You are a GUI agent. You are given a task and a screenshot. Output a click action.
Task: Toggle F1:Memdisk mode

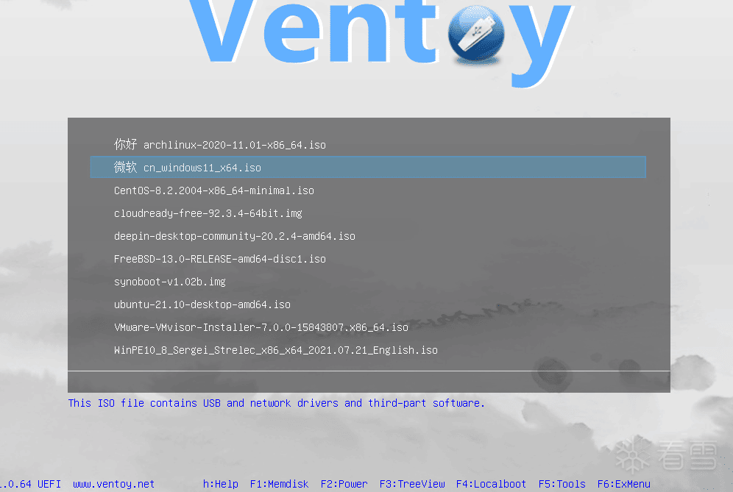point(279,484)
